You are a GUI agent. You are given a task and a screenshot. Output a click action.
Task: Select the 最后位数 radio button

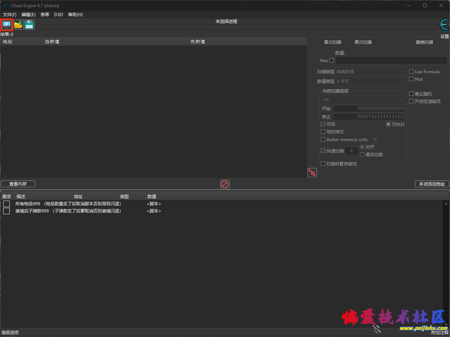362,154
